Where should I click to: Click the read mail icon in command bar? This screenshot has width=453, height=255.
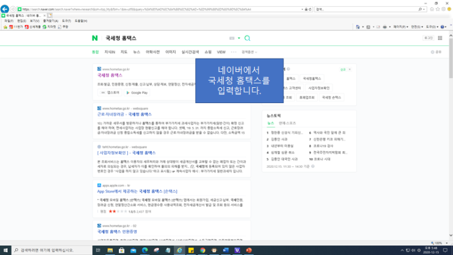pyautogui.click(x=378, y=27)
